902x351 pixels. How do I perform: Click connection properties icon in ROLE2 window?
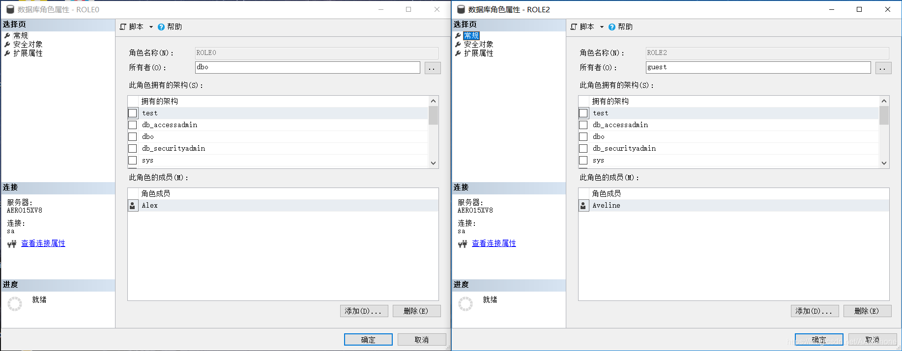click(x=463, y=244)
